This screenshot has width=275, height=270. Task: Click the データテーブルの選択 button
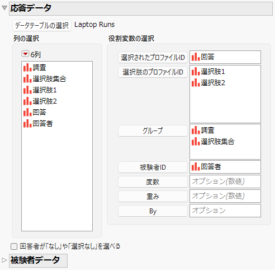click(42, 25)
